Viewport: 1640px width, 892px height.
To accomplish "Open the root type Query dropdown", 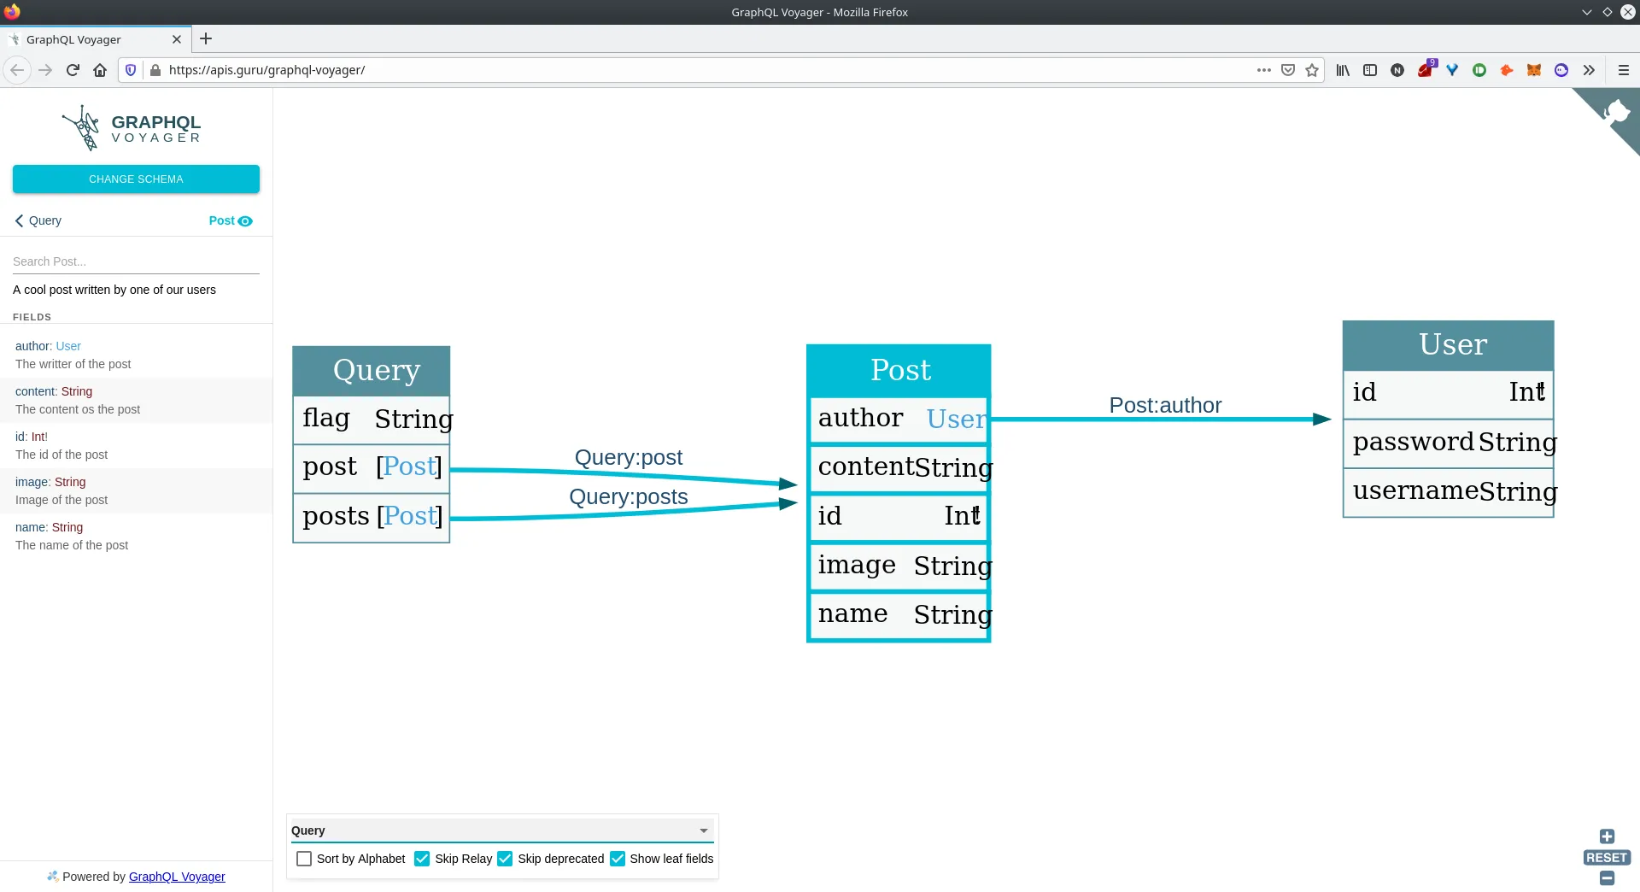I will [501, 830].
